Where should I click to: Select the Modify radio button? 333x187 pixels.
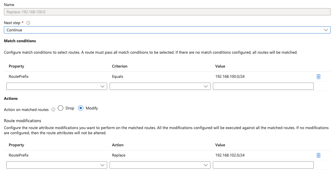point(81,108)
